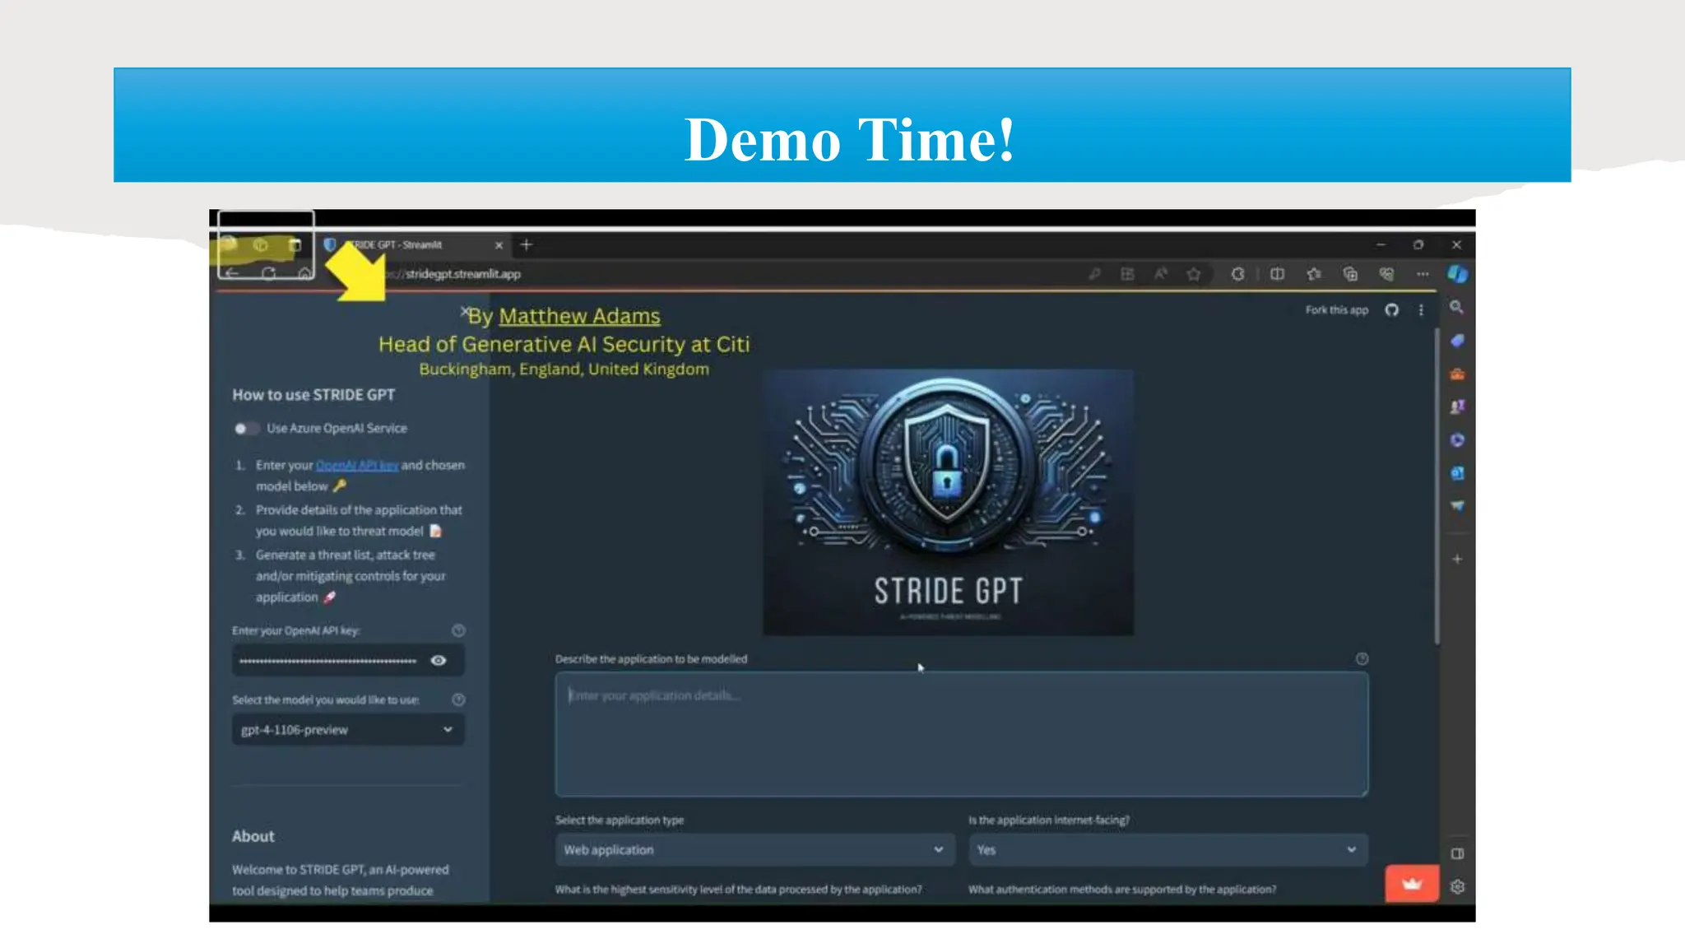Open browser extensions puzzle icon
This screenshot has width=1685, height=948.
[1237, 274]
